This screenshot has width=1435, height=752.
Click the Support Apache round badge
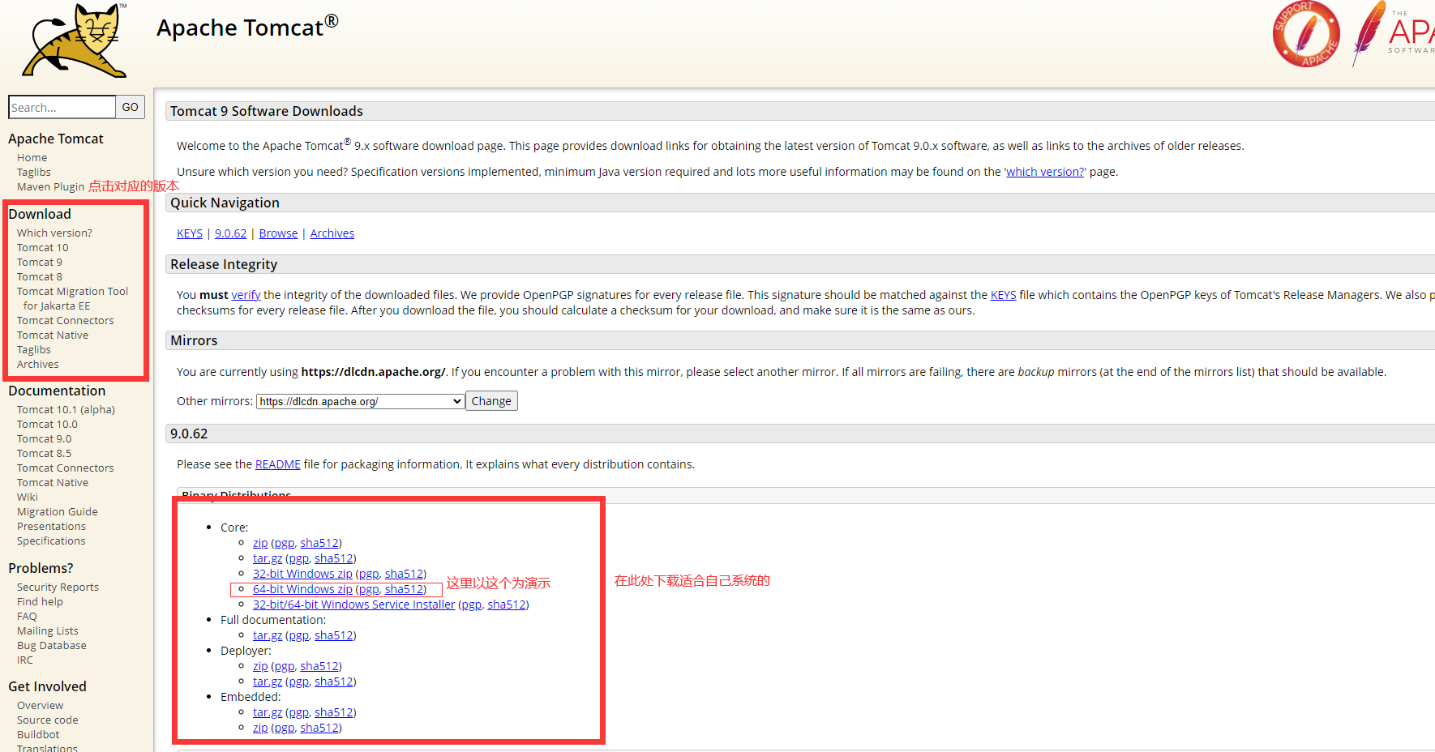(x=1306, y=34)
